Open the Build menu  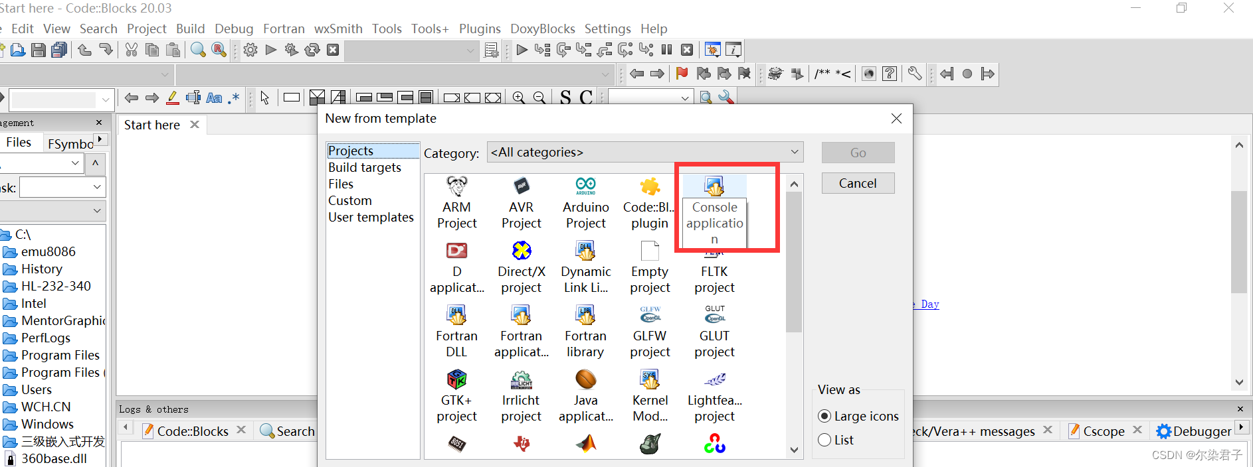(190, 29)
